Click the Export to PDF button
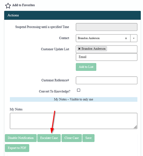 pyautogui.click(x=17, y=148)
